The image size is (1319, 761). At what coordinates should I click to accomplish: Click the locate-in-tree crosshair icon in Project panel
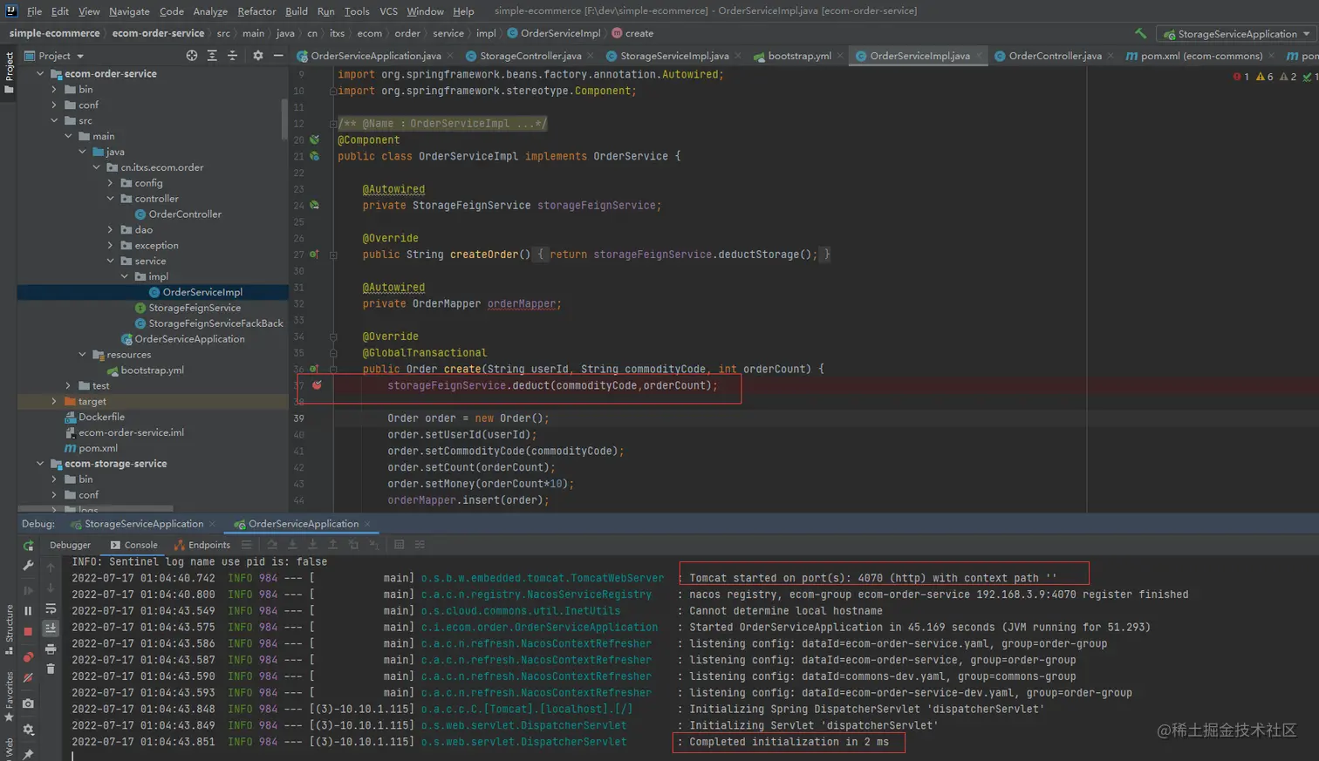tap(192, 56)
